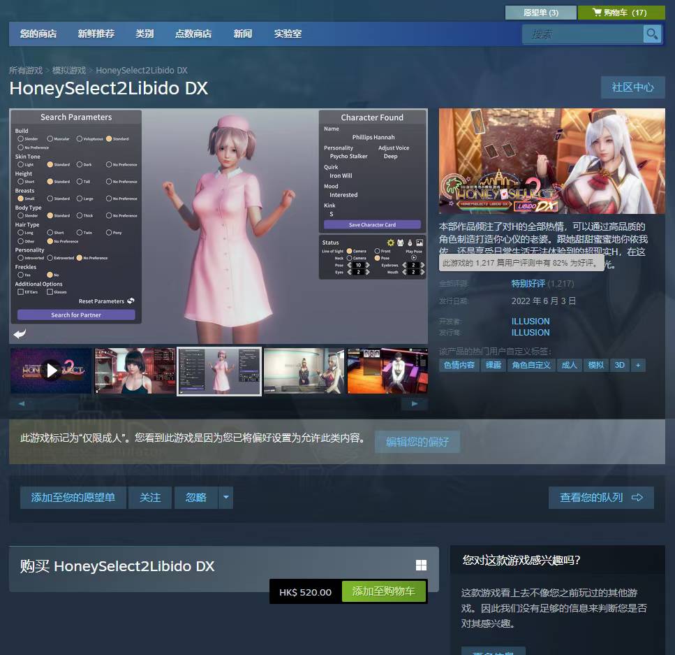
Task: Click the large nurse screenshot
Action: [218, 226]
